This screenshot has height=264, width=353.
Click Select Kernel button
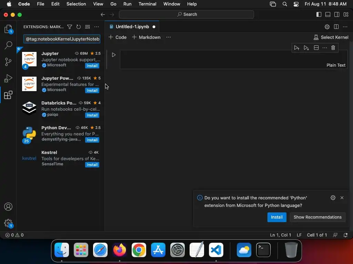pos(331,37)
